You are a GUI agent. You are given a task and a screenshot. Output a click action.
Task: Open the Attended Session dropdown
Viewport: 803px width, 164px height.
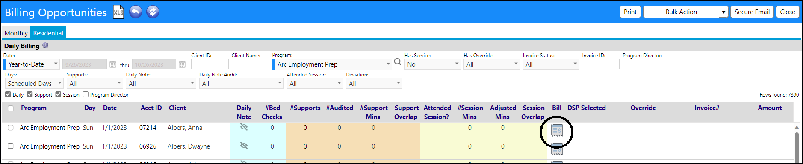[315, 83]
